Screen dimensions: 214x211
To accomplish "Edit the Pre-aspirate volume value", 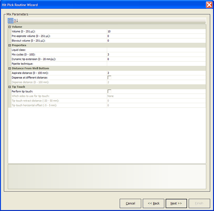I will [156, 36].
